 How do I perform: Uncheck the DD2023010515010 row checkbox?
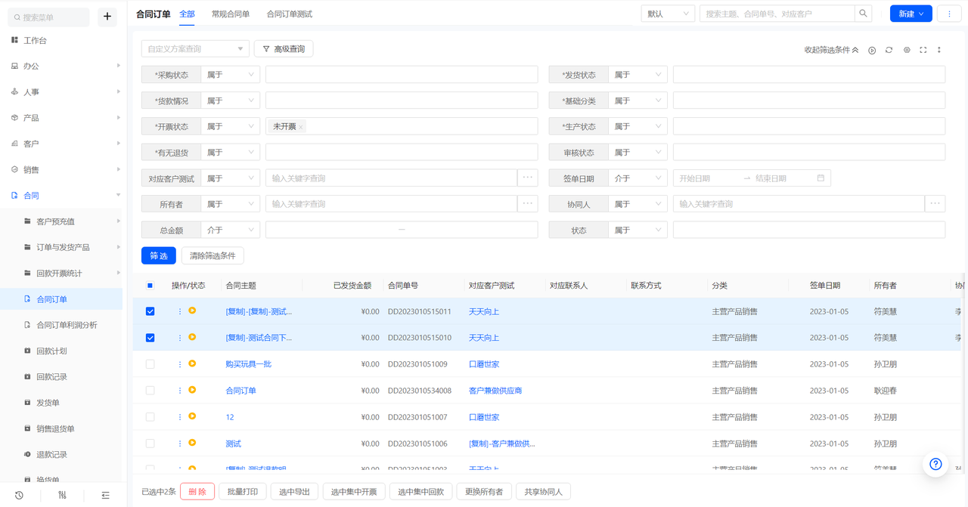150,338
